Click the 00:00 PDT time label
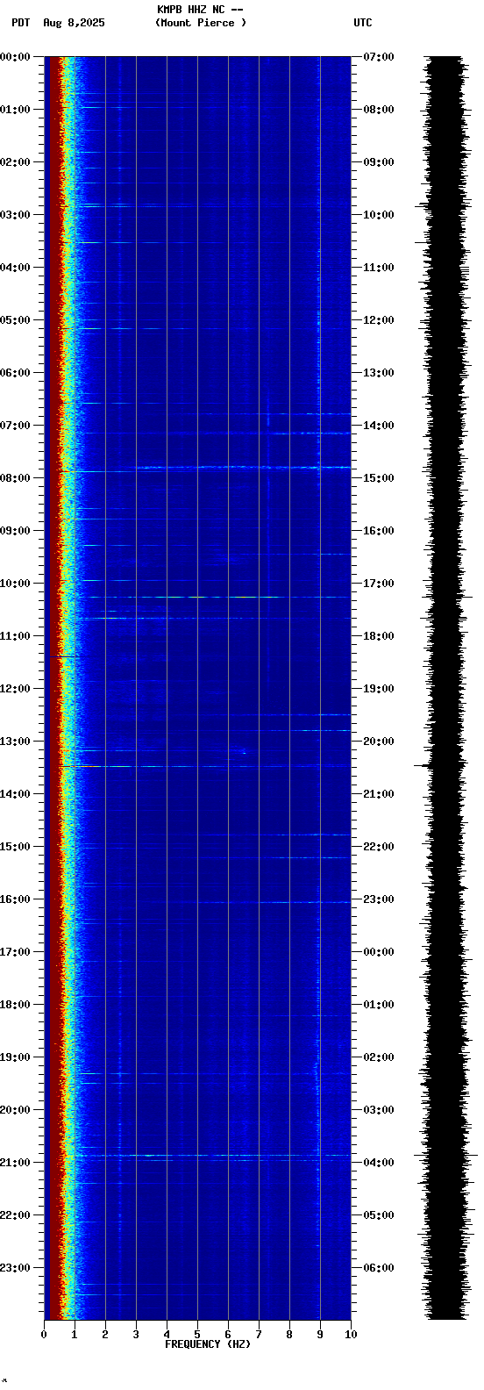This screenshot has height=1390, width=484. pyautogui.click(x=15, y=57)
